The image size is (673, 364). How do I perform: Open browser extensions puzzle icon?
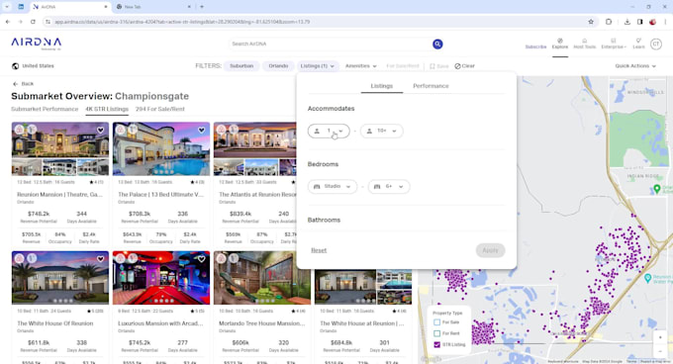609,22
